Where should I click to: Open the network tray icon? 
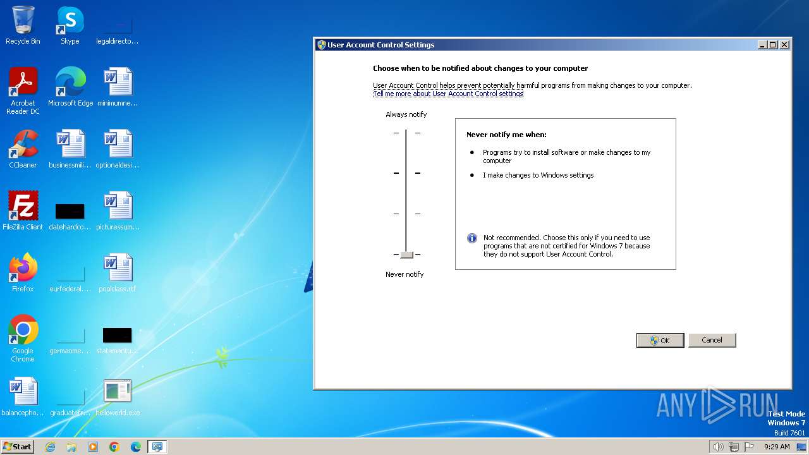(x=734, y=447)
